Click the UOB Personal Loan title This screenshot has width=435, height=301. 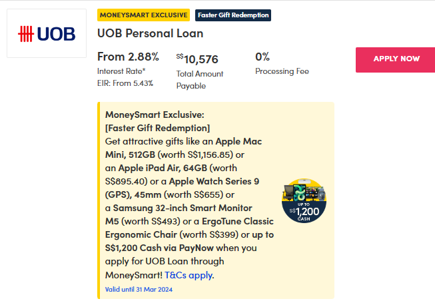[151, 33]
